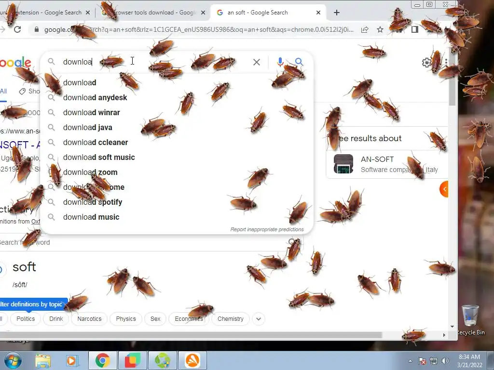Clear the search box with X
Viewport: 494px width, 370px height.
pos(257,62)
